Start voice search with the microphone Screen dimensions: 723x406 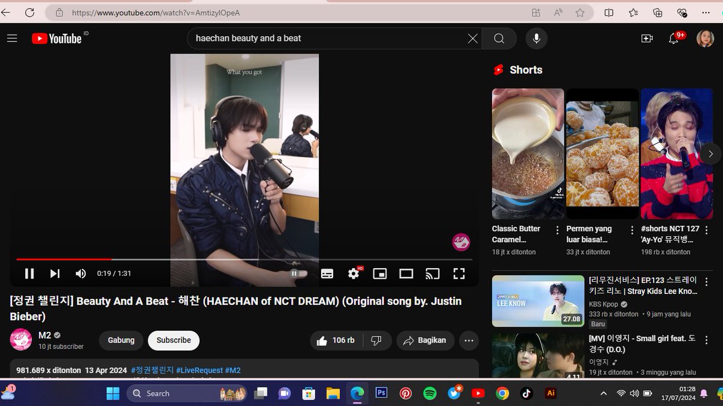[x=536, y=39]
